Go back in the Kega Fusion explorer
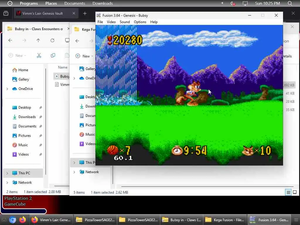The image size is (300, 225). [77, 41]
